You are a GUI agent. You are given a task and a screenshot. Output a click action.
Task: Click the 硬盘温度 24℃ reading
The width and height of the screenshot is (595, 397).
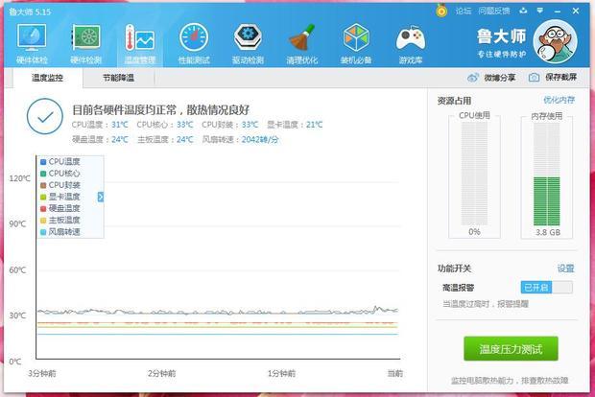pos(100,140)
